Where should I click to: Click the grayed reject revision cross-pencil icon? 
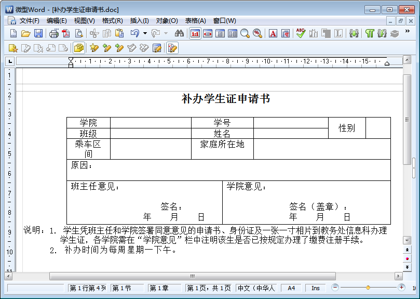[144, 48]
